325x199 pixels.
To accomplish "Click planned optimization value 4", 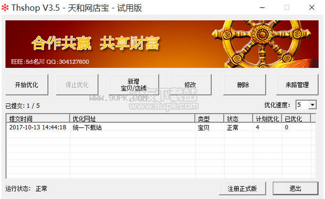I will pos(257,127).
